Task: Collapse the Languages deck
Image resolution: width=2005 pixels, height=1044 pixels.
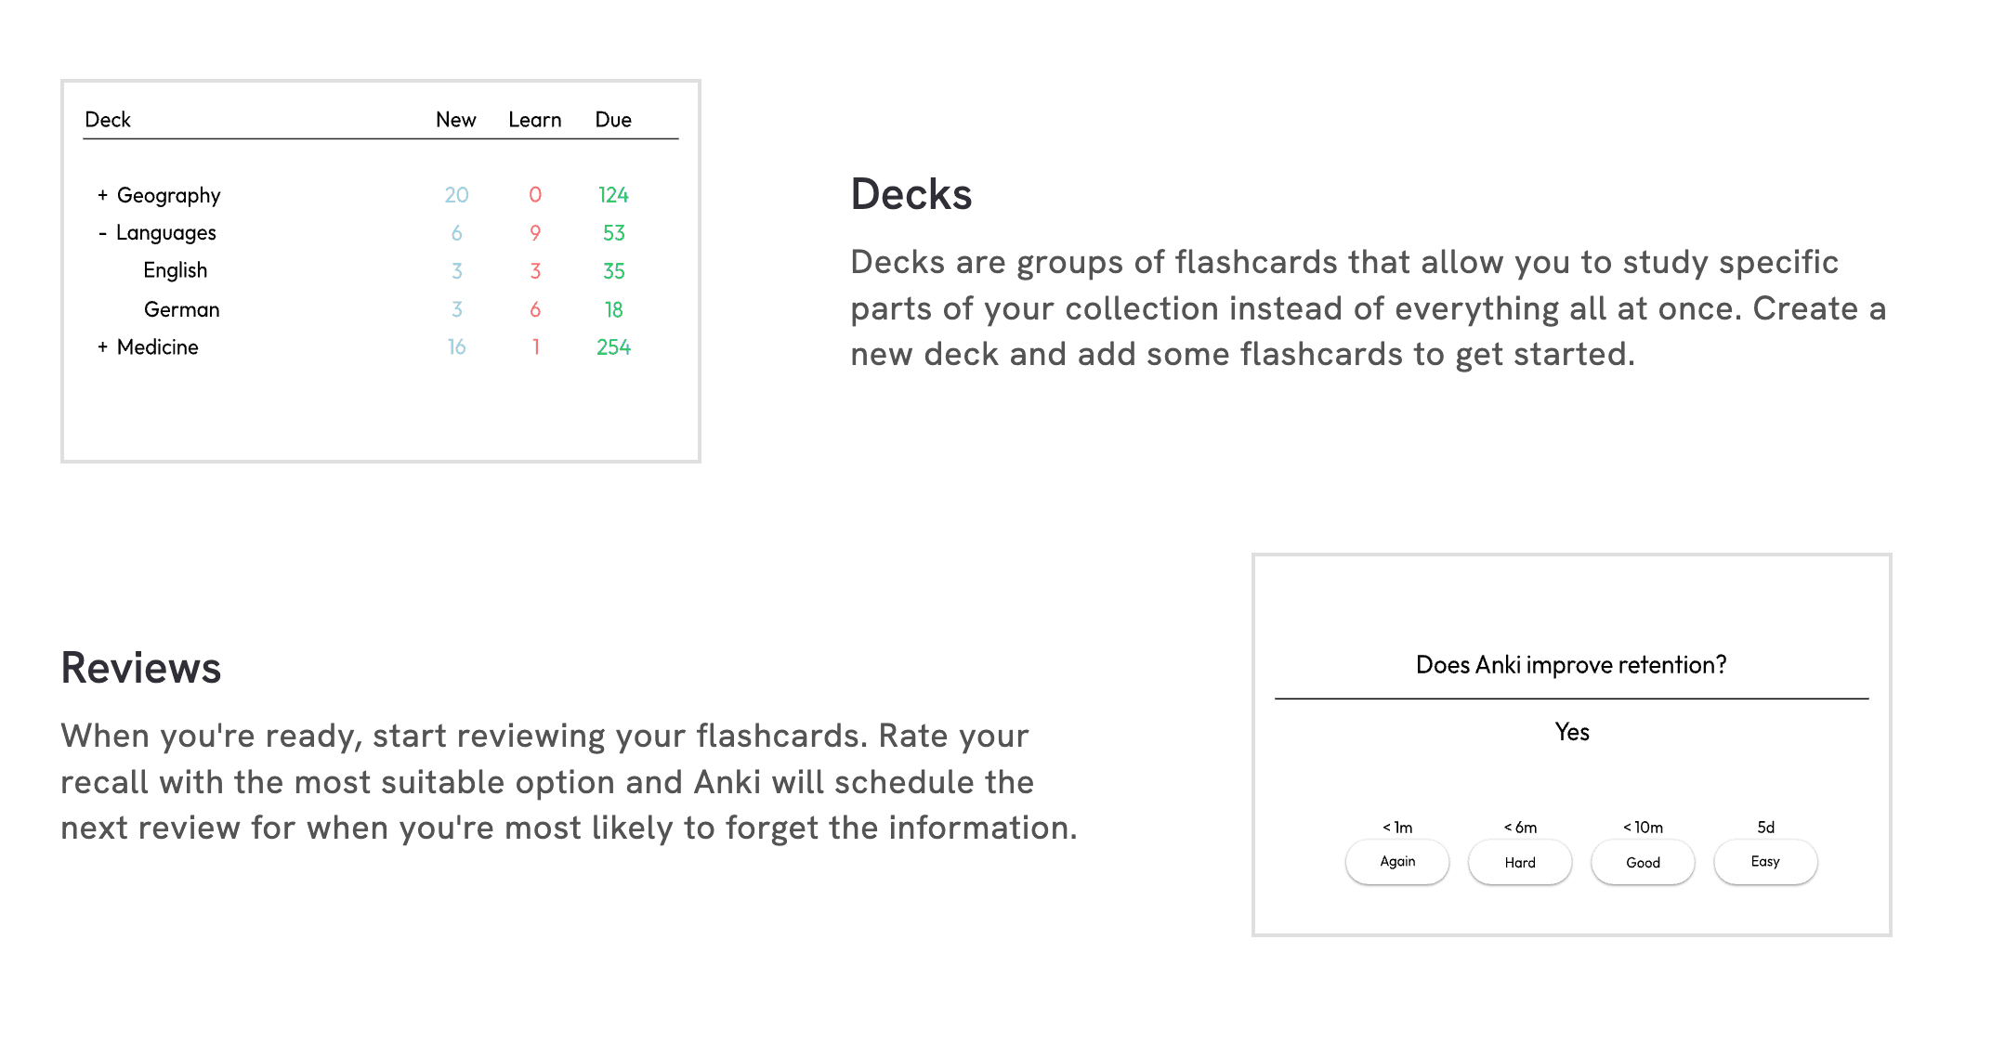Action: click(x=104, y=232)
